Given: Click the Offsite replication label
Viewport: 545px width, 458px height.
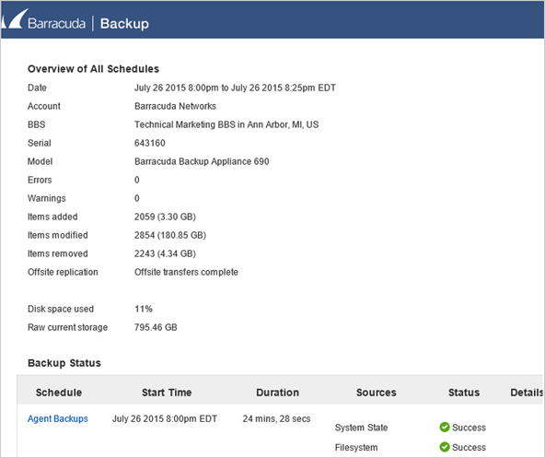Looking at the screenshot, I should point(63,272).
